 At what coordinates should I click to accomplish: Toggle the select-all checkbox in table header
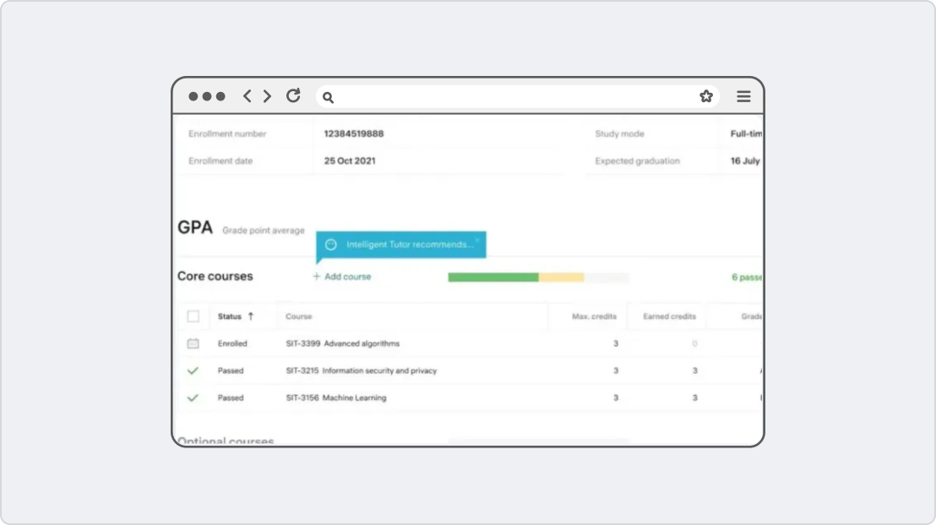[193, 317]
